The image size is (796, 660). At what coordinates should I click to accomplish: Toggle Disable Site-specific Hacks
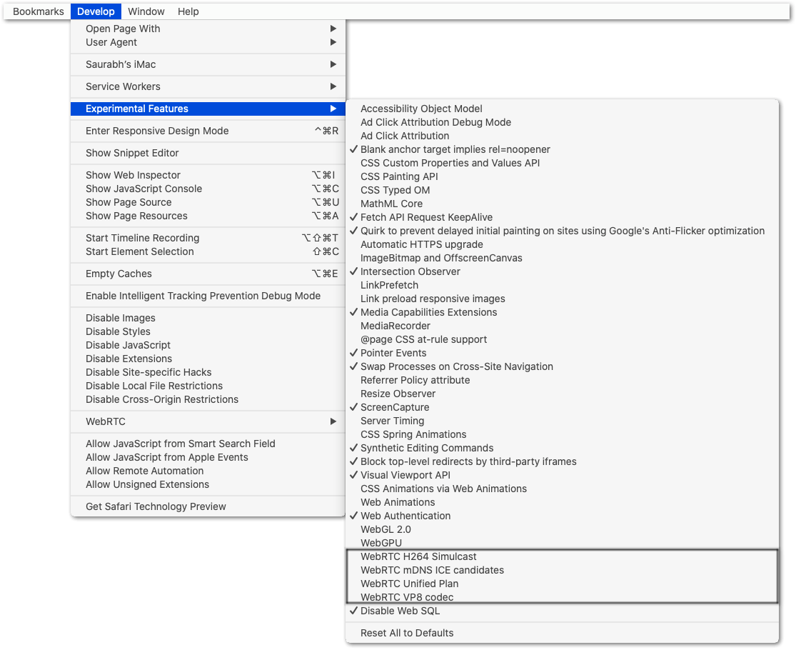pyautogui.click(x=208, y=372)
